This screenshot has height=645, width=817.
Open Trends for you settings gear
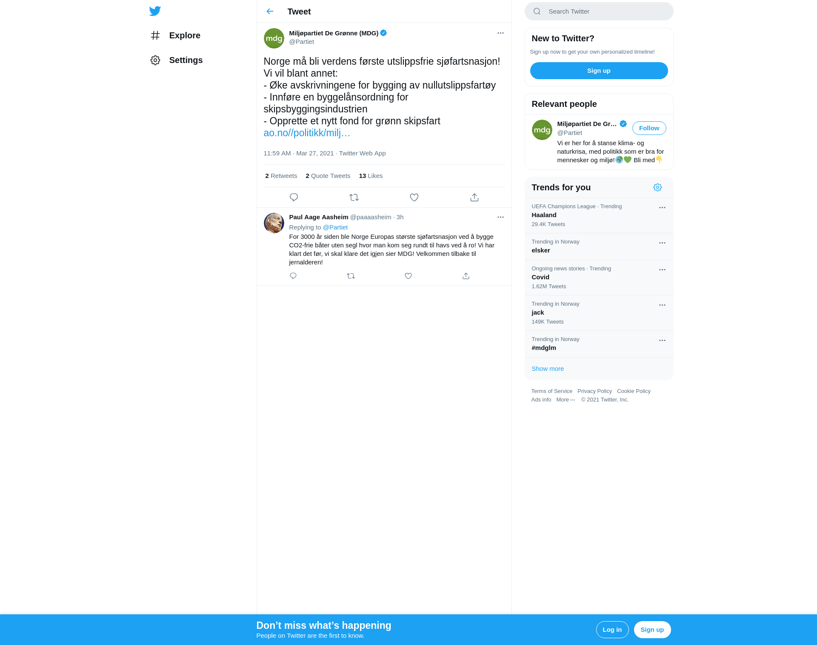pos(657,187)
